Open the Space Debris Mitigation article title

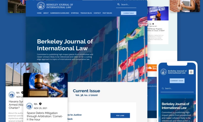45,116
